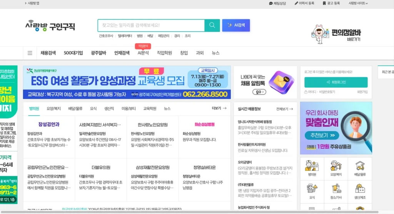Click the 이력서 등록 pencil link
The height and width of the screenshot is (214, 394).
coord(304,3)
